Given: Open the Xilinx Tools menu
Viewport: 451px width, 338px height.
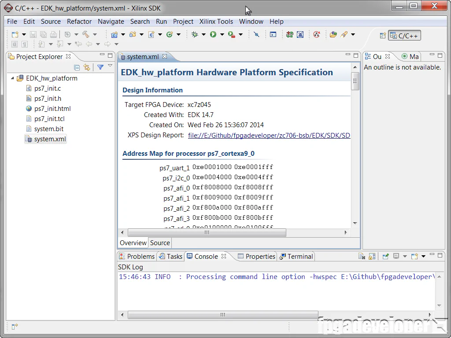Looking at the screenshot, I should point(216,21).
